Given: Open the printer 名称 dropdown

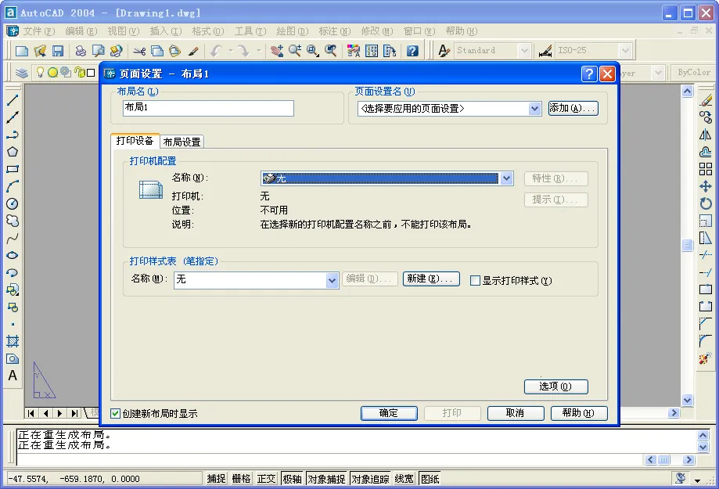Looking at the screenshot, I should [507, 178].
